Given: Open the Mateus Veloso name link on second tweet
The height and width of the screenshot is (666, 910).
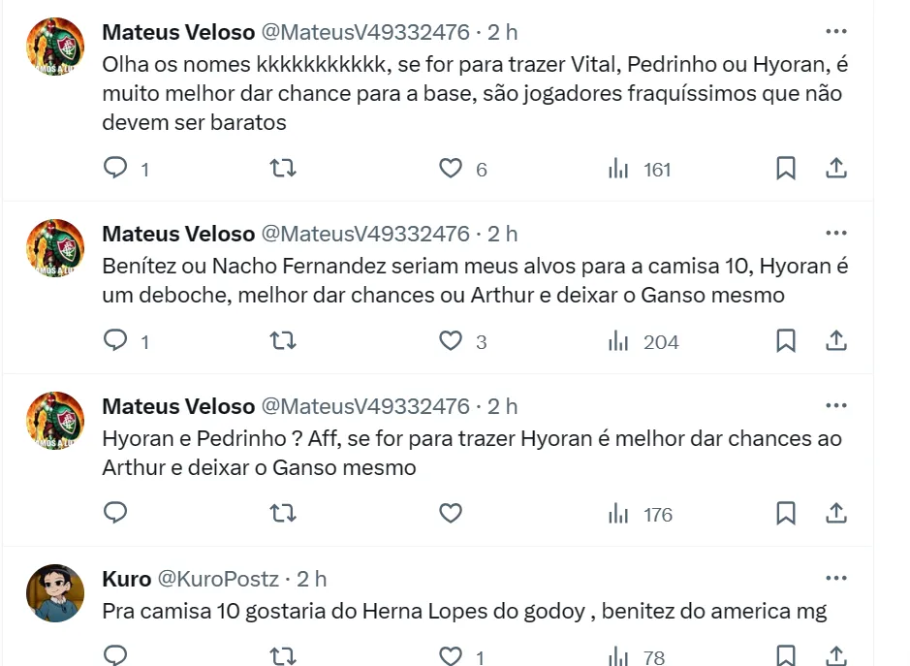Looking at the screenshot, I should [178, 234].
